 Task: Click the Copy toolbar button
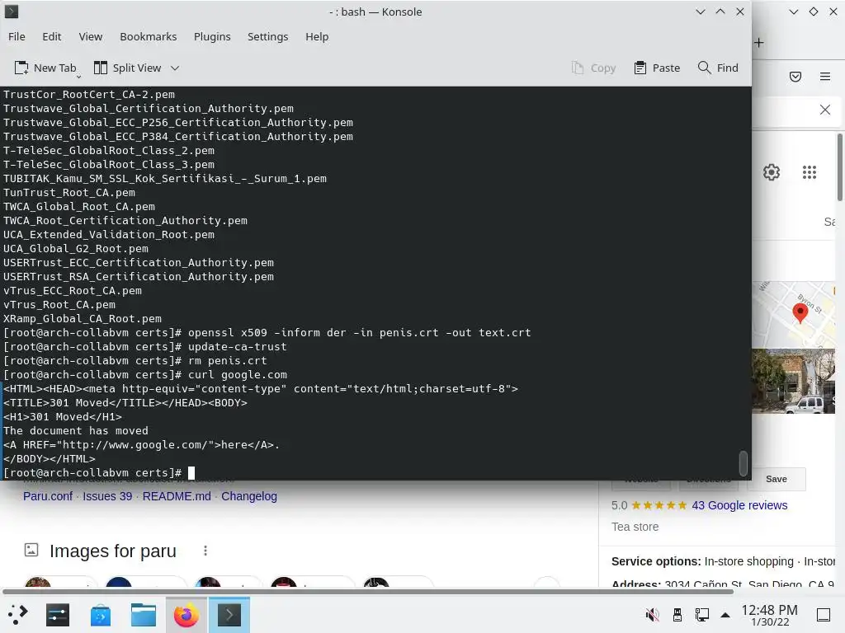[593, 68]
